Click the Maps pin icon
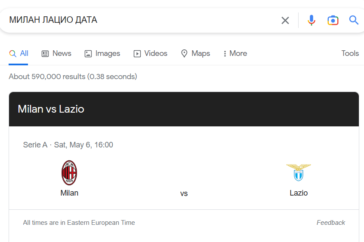Viewport: 364px width, 242px height. tap(184, 54)
